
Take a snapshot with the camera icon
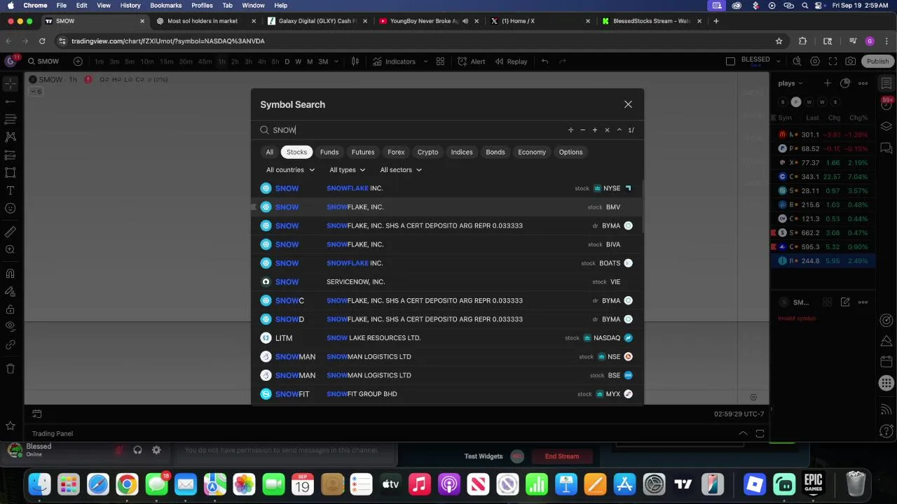[851, 62]
